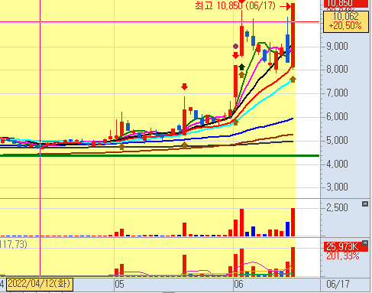
Task: Click the 06/17 date on the time axis
Action: (x=338, y=284)
